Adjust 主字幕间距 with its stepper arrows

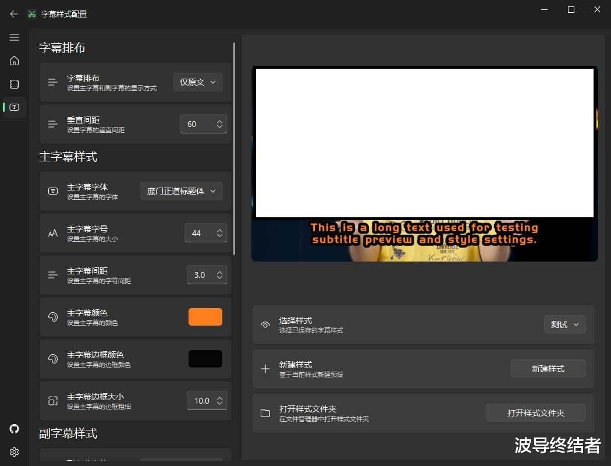[x=219, y=275]
